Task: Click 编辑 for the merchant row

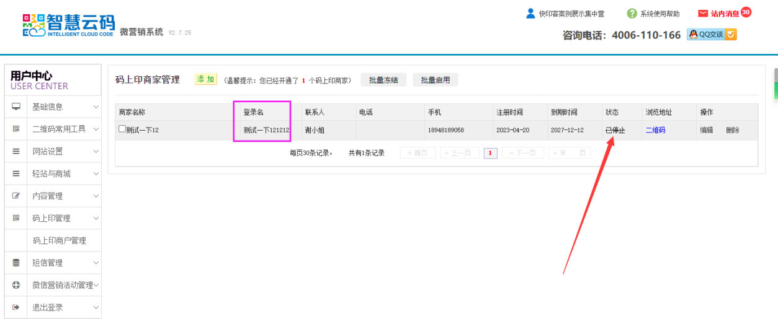Action: click(707, 130)
